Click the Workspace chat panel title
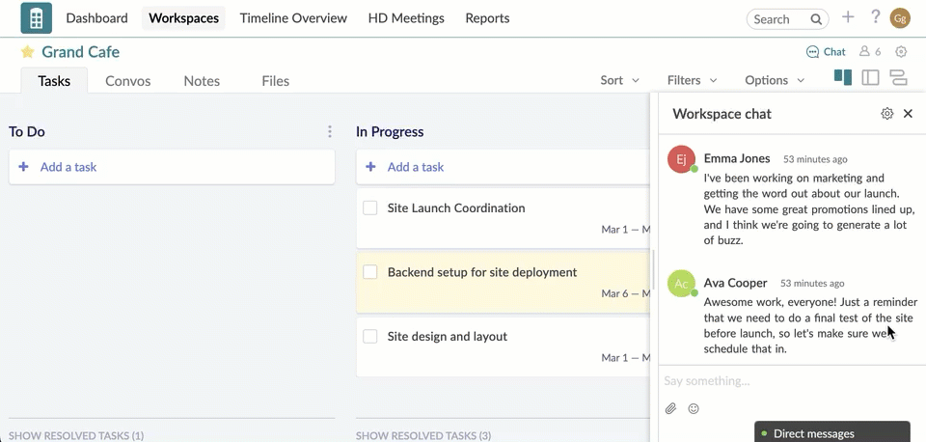926x442 pixels. point(722,114)
